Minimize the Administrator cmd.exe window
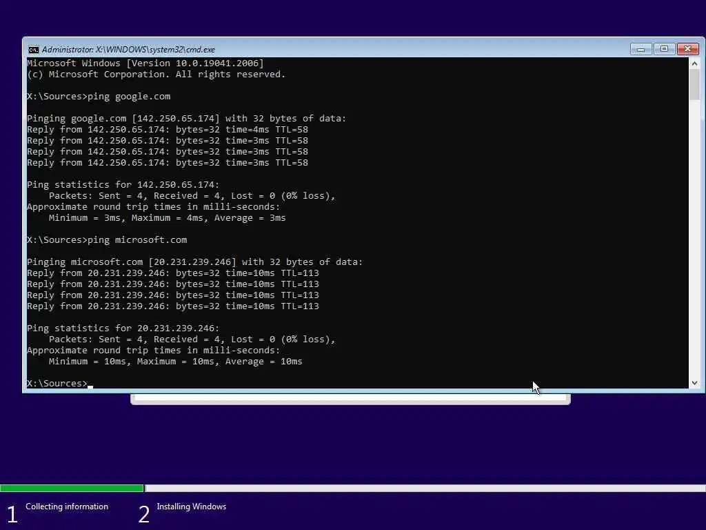The width and height of the screenshot is (706, 530). click(x=641, y=49)
